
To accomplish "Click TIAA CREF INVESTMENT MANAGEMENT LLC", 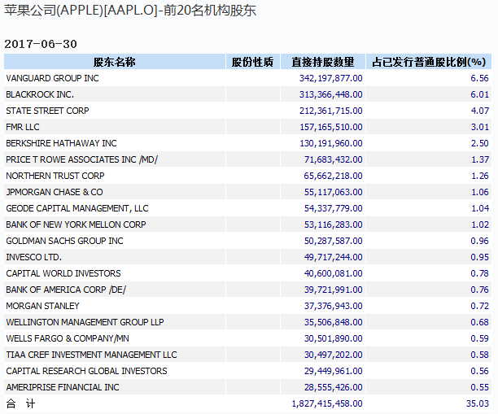I will coord(91,355).
